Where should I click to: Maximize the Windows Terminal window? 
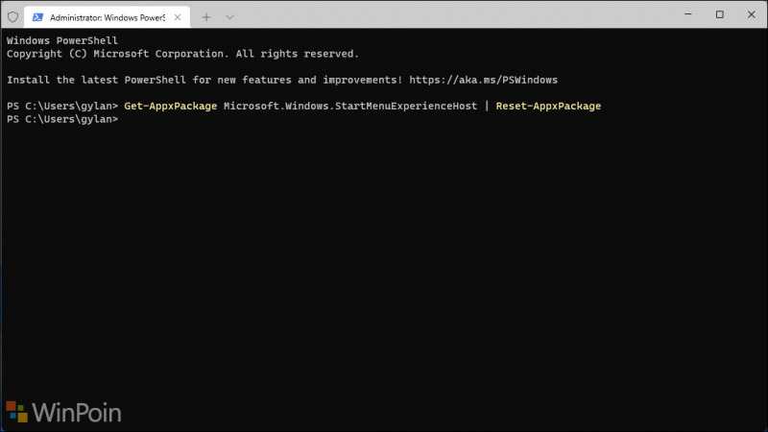(x=719, y=14)
